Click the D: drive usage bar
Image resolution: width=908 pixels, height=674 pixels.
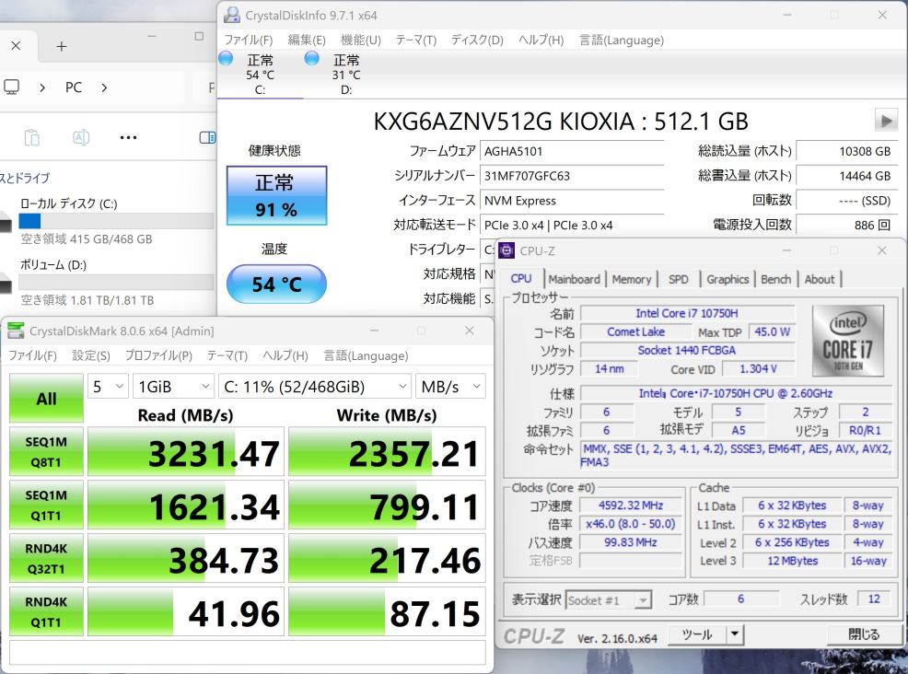coord(116,282)
